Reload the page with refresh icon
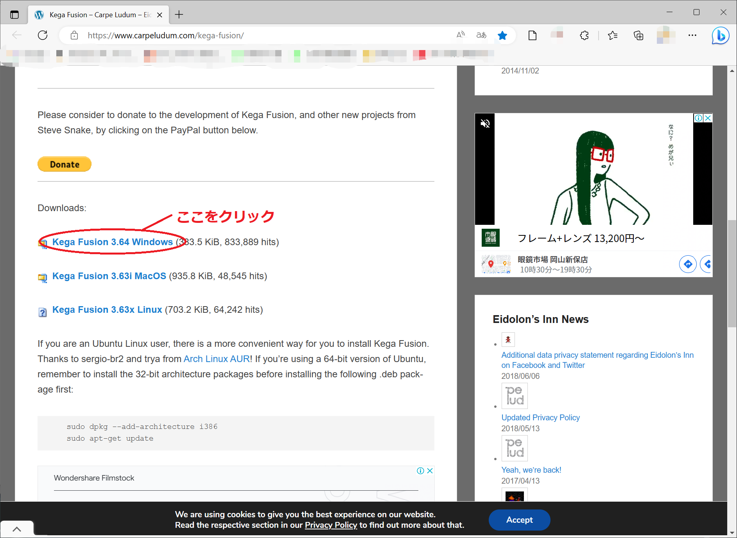The width and height of the screenshot is (737, 538). point(43,35)
